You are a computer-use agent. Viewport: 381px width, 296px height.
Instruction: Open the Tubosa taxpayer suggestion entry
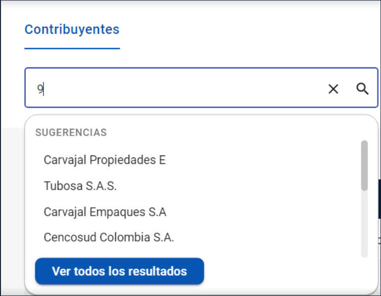coord(80,186)
